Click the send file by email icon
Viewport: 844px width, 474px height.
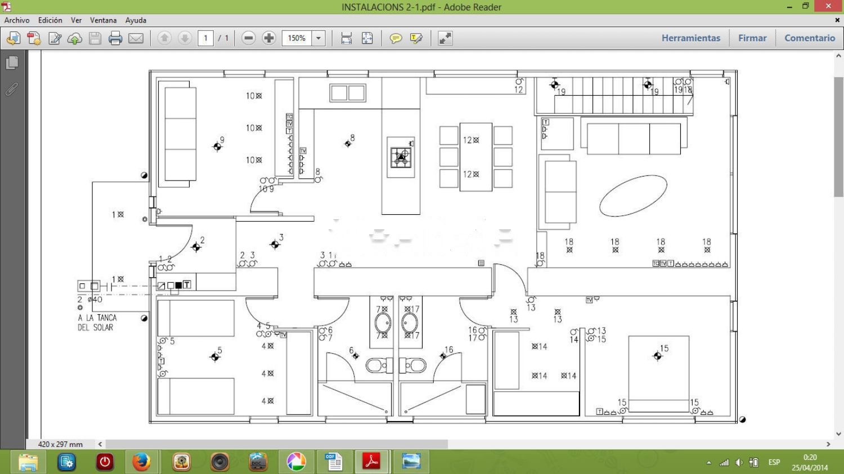point(136,38)
